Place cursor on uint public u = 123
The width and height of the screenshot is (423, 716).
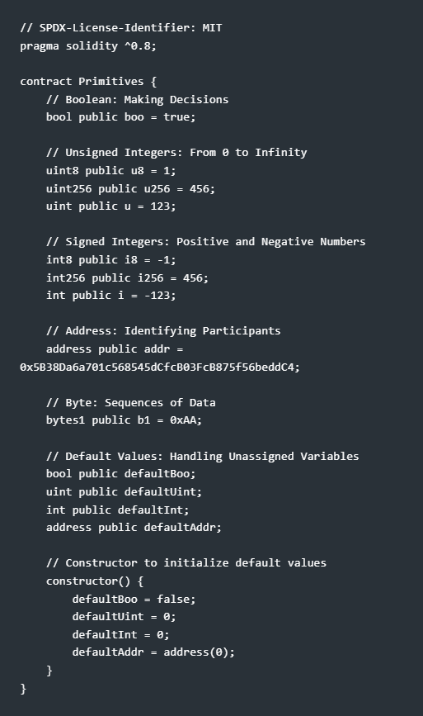[x=110, y=206]
